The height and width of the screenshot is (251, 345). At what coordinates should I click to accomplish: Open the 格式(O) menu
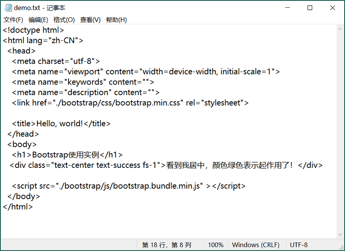click(64, 20)
